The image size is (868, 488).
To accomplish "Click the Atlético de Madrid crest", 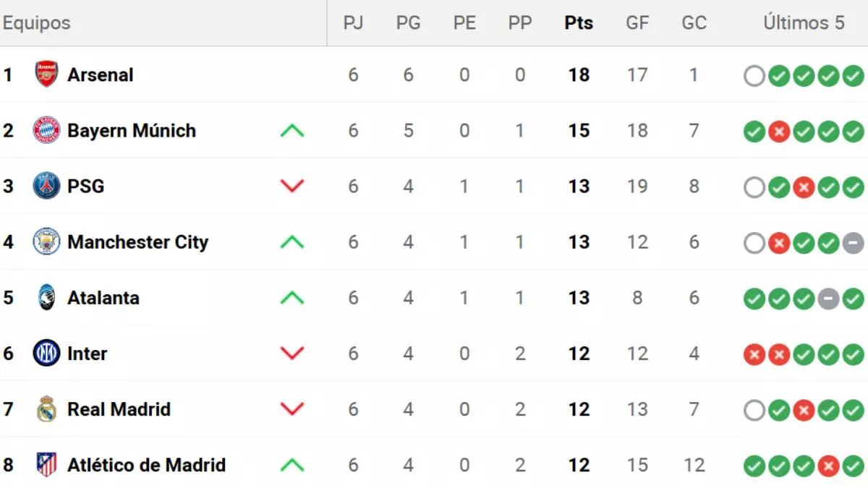I will point(46,465).
